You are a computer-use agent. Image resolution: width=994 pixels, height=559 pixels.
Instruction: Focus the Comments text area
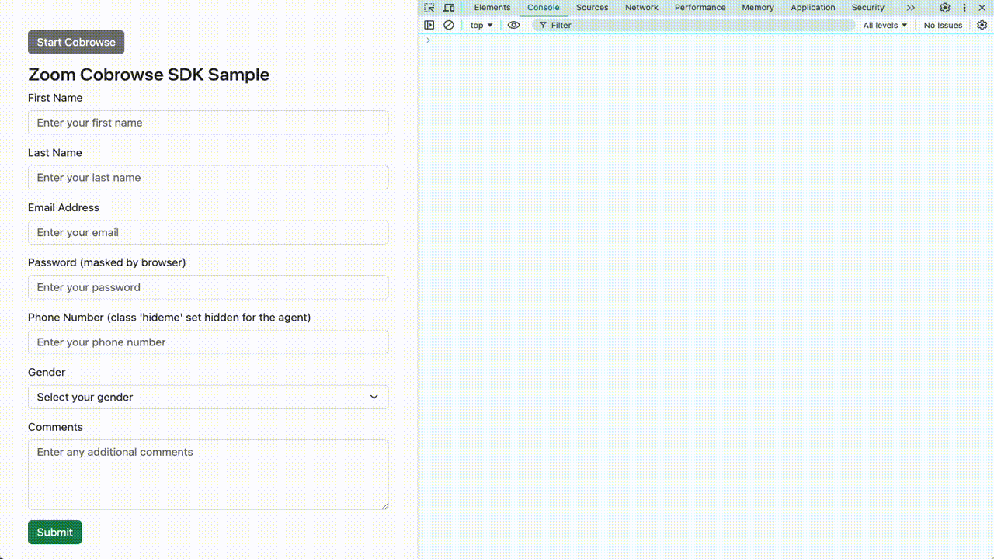coord(208,474)
